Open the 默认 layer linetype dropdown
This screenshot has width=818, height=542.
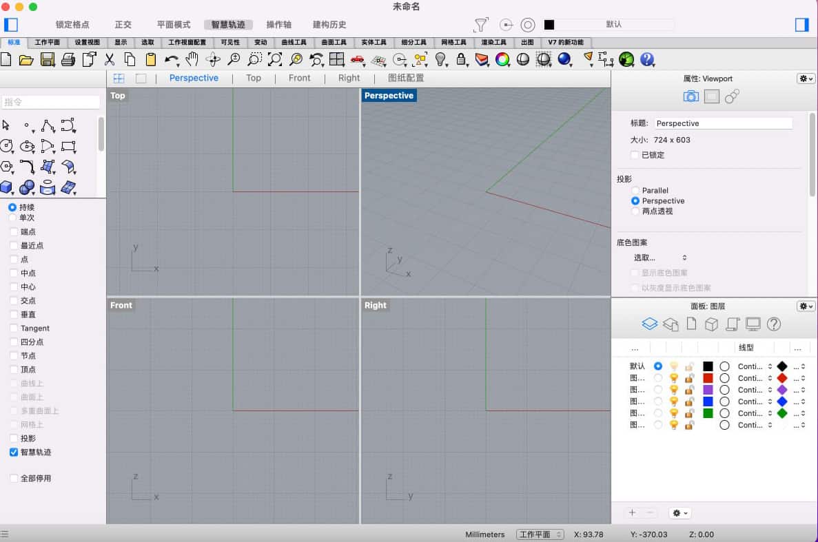coord(755,366)
